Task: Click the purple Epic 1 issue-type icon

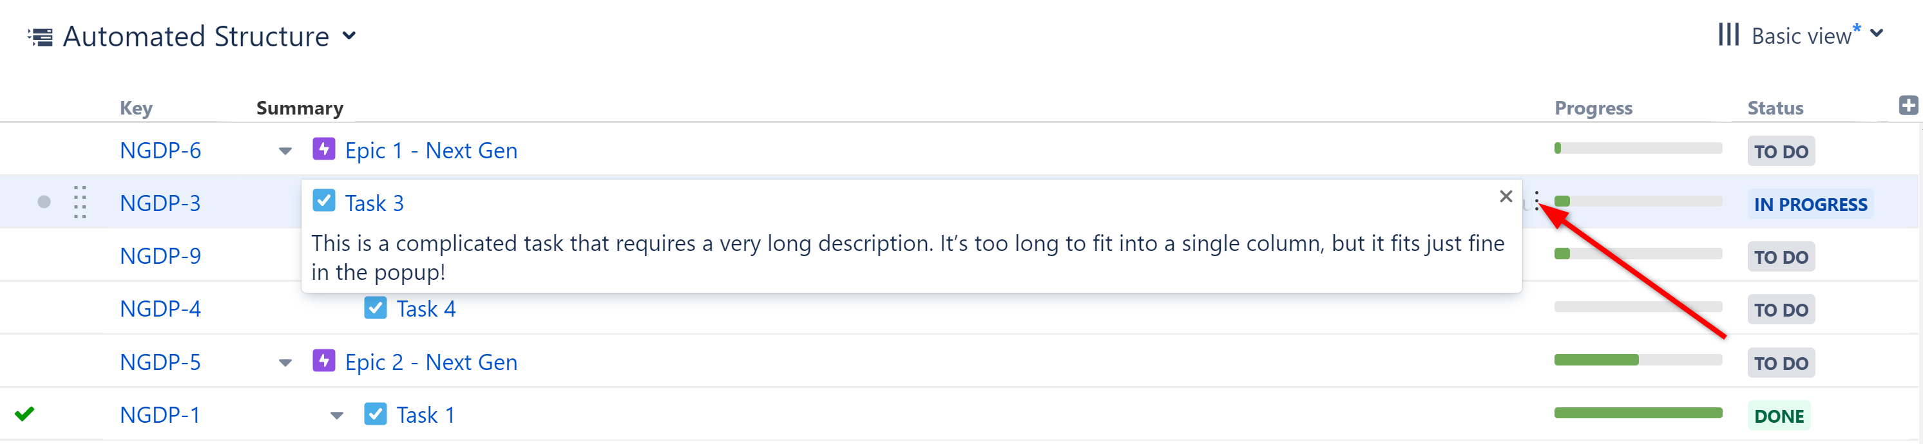Action: pos(323,149)
